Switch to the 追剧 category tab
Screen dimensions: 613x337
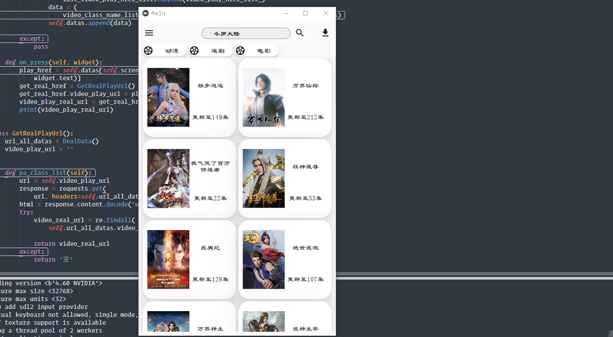211,51
